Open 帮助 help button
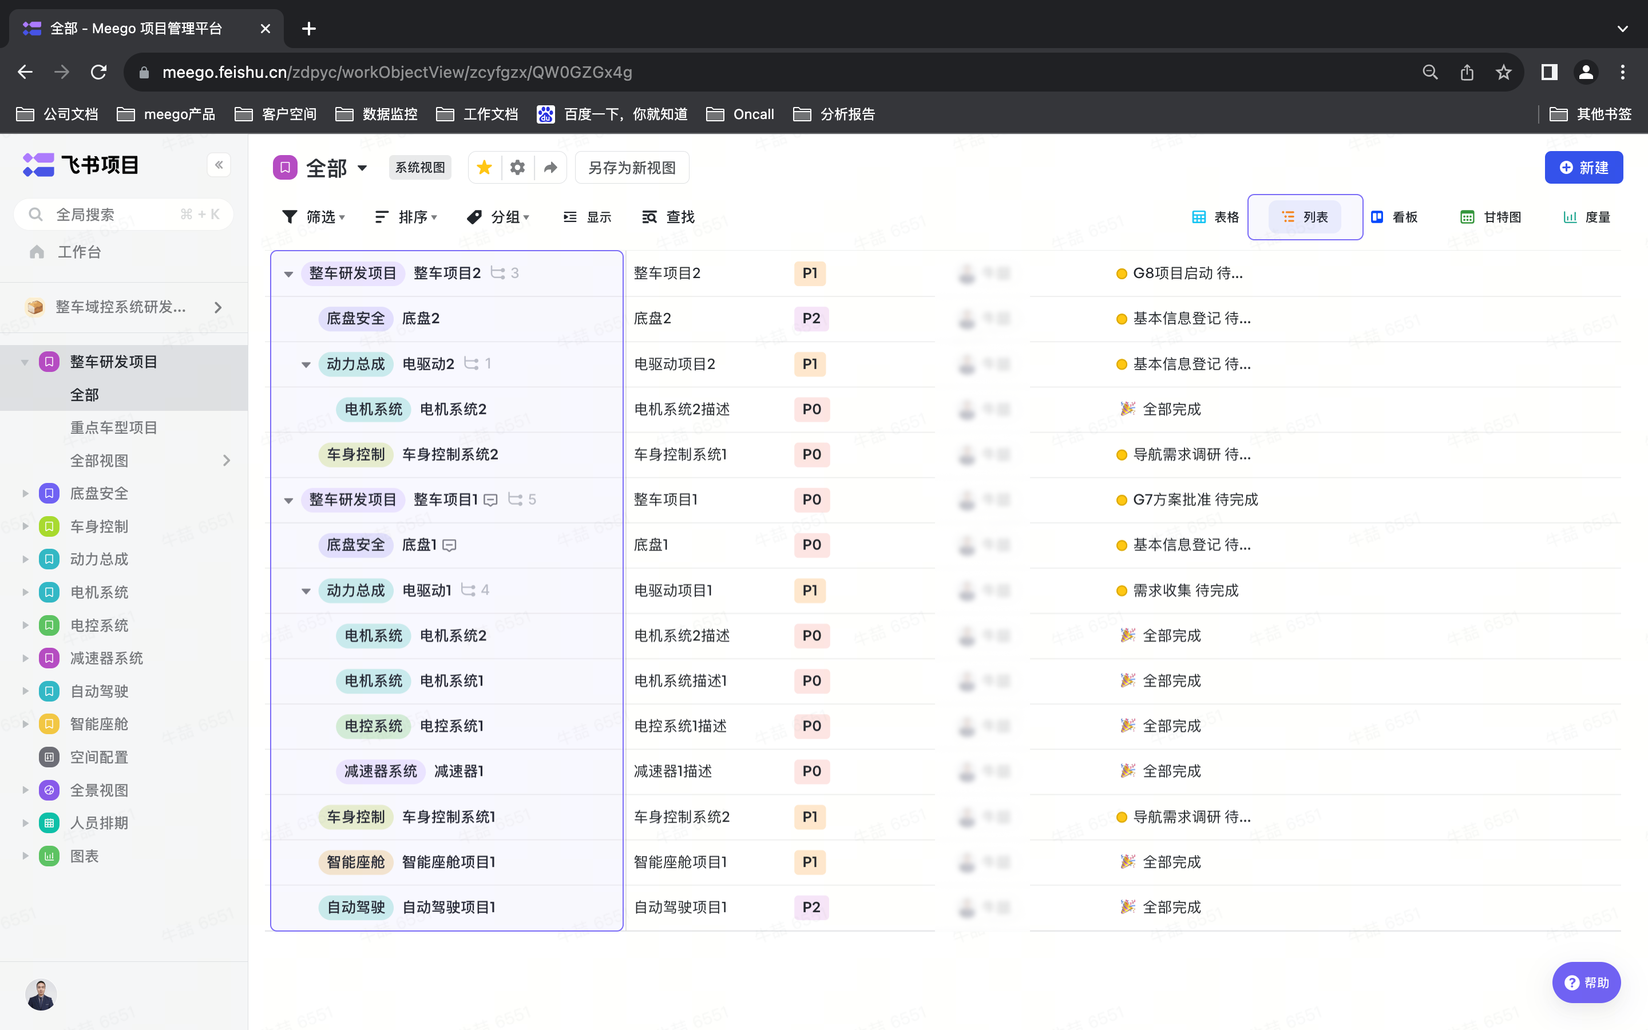This screenshot has width=1648, height=1030. [1586, 983]
